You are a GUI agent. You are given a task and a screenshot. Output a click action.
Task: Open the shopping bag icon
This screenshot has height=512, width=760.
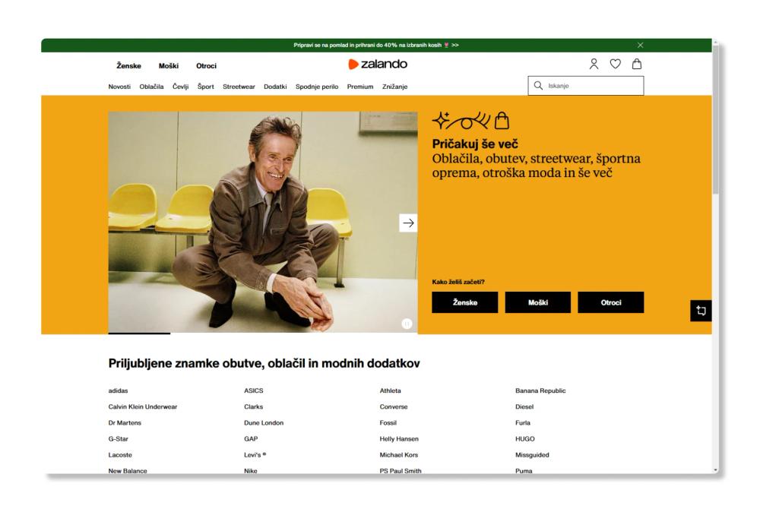(637, 64)
